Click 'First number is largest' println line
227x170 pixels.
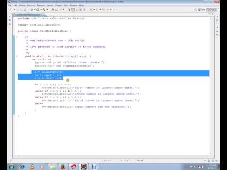(x=90, y=88)
